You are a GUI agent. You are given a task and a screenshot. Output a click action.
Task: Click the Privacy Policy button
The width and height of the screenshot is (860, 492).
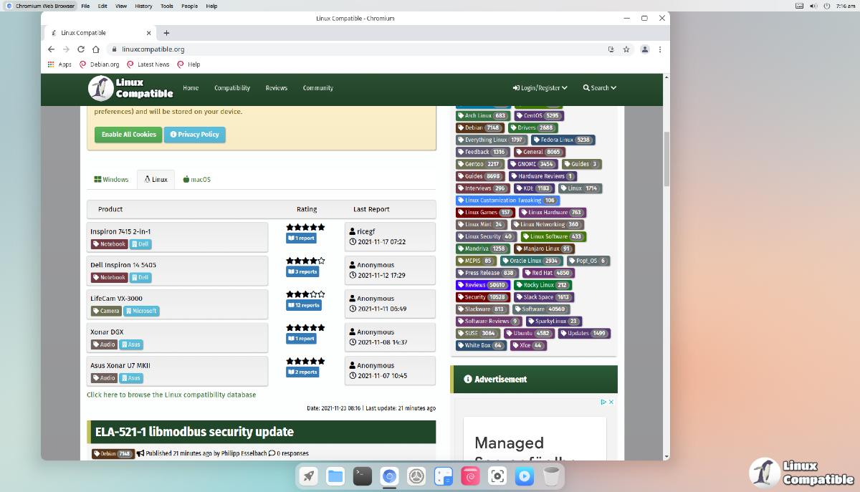pos(194,135)
